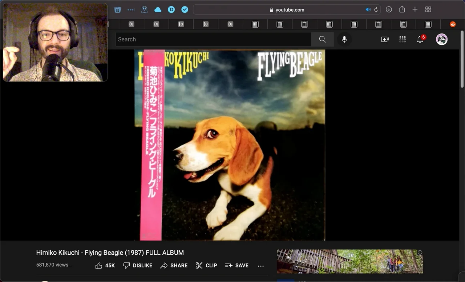Click the 581,870 views count
Screen dimensions: 465x282
(52, 265)
